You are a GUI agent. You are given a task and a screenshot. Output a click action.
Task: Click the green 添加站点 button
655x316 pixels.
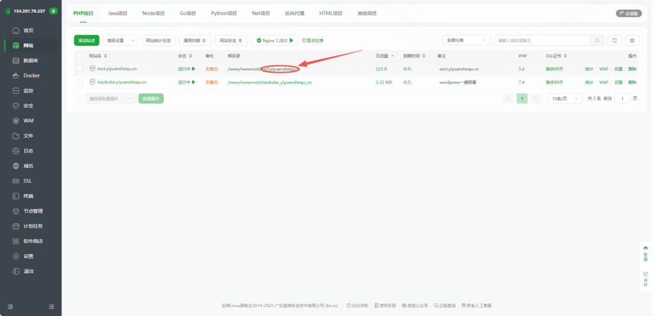point(86,40)
